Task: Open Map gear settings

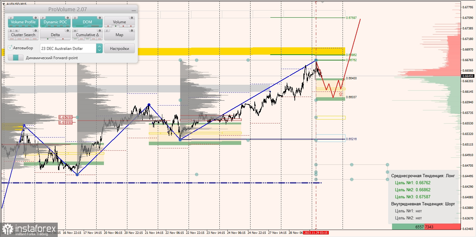Action: pyautogui.click(x=132, y=30)
